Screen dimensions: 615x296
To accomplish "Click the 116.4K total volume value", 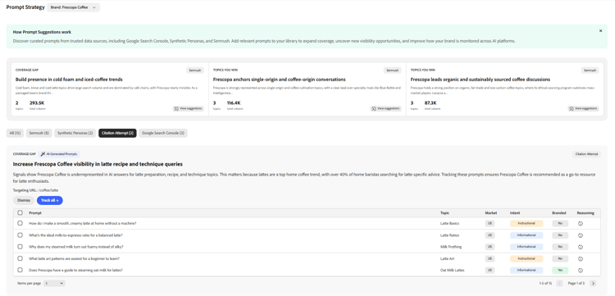I will coord(234,103).
